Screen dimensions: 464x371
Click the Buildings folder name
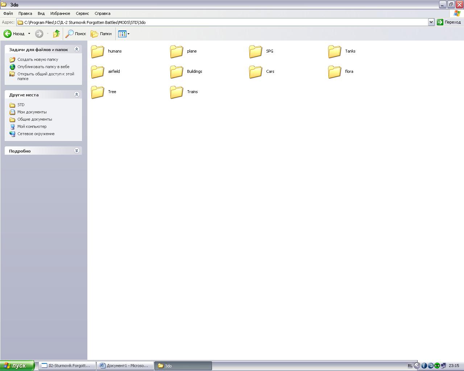[x=195, y=71]
